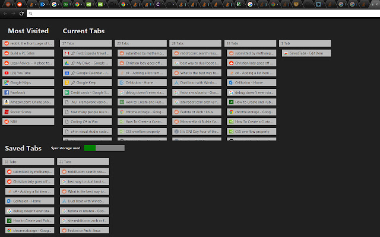The height and width of the screenshot is (237, 380).
Task: Open chrome.storage - Goog... in Saved 33 Tabs
Action: (30, 230)
